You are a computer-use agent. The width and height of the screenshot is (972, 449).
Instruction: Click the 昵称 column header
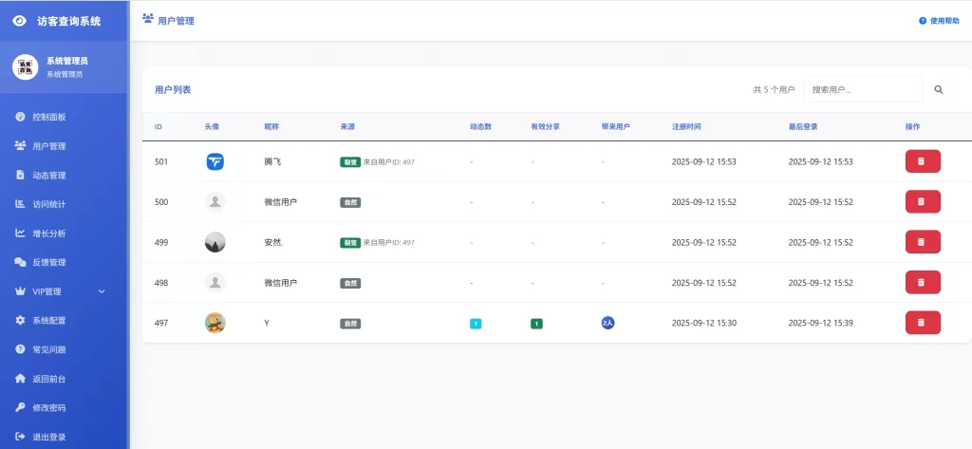tap(271, 126)
